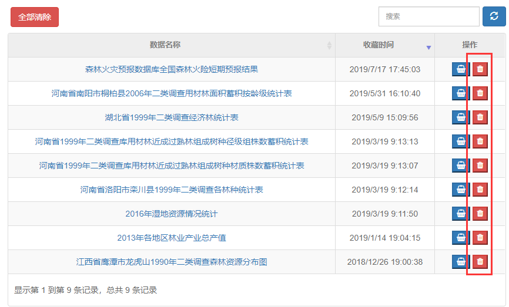Open 2013年各地区林业产业总产值 link
The width and height of the screenshot is (509, 307).
172,238
